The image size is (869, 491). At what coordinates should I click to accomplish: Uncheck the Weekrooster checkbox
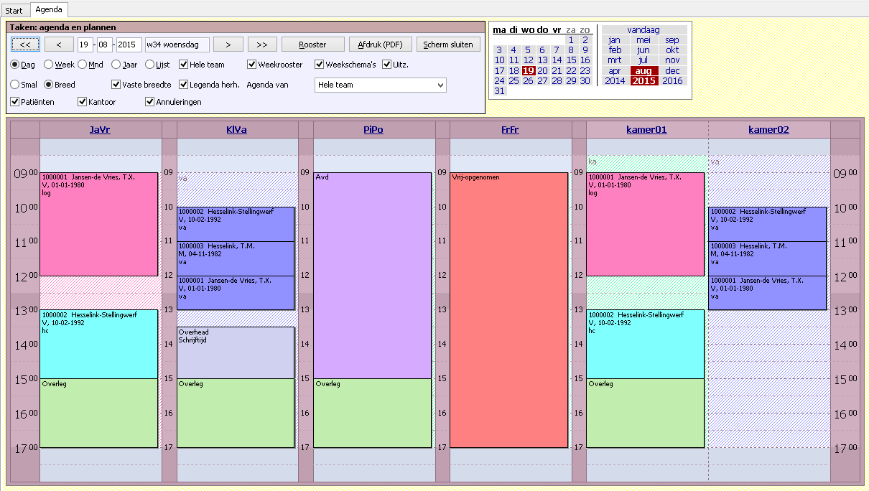point(252,65)
